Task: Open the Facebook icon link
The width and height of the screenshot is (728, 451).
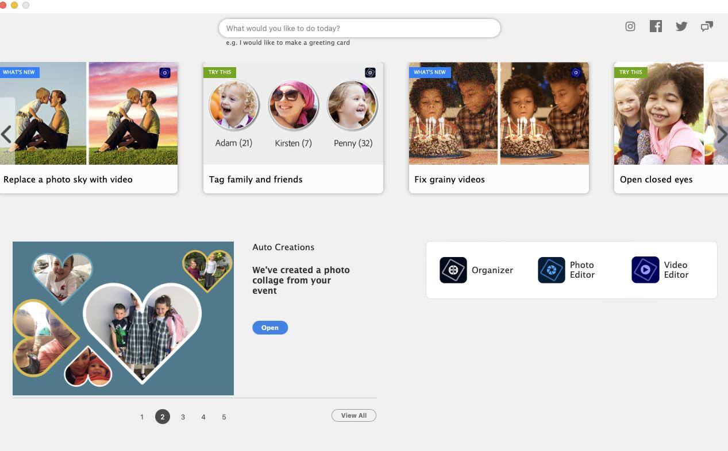Action: point(656,26)
